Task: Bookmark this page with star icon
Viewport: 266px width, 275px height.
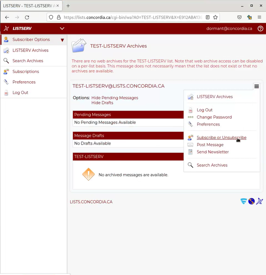Action: point(215,17)
